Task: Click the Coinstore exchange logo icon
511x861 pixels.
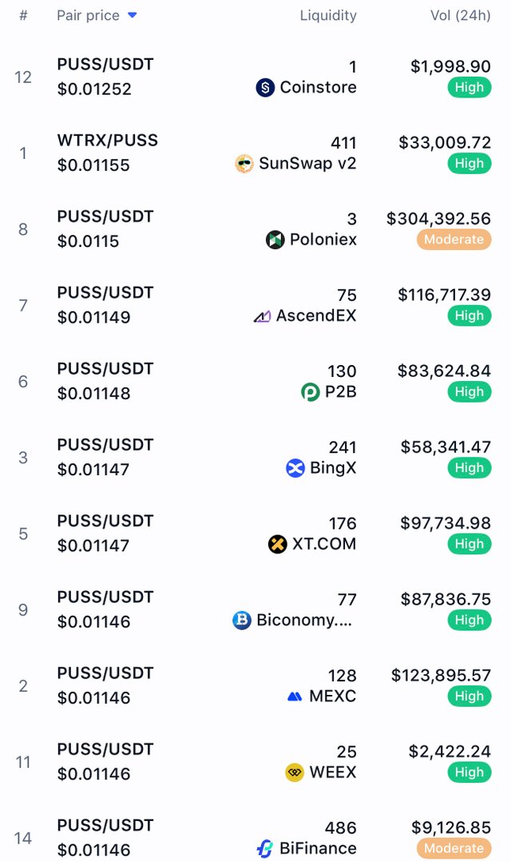Action: click(265, 87)
